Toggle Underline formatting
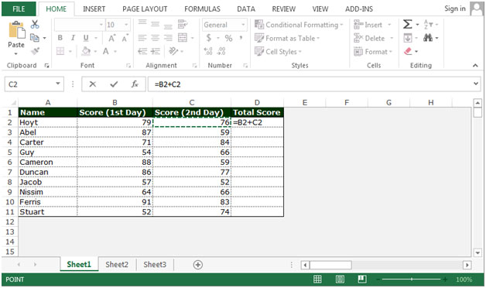The image size is (486, 288). click(86, 38)
